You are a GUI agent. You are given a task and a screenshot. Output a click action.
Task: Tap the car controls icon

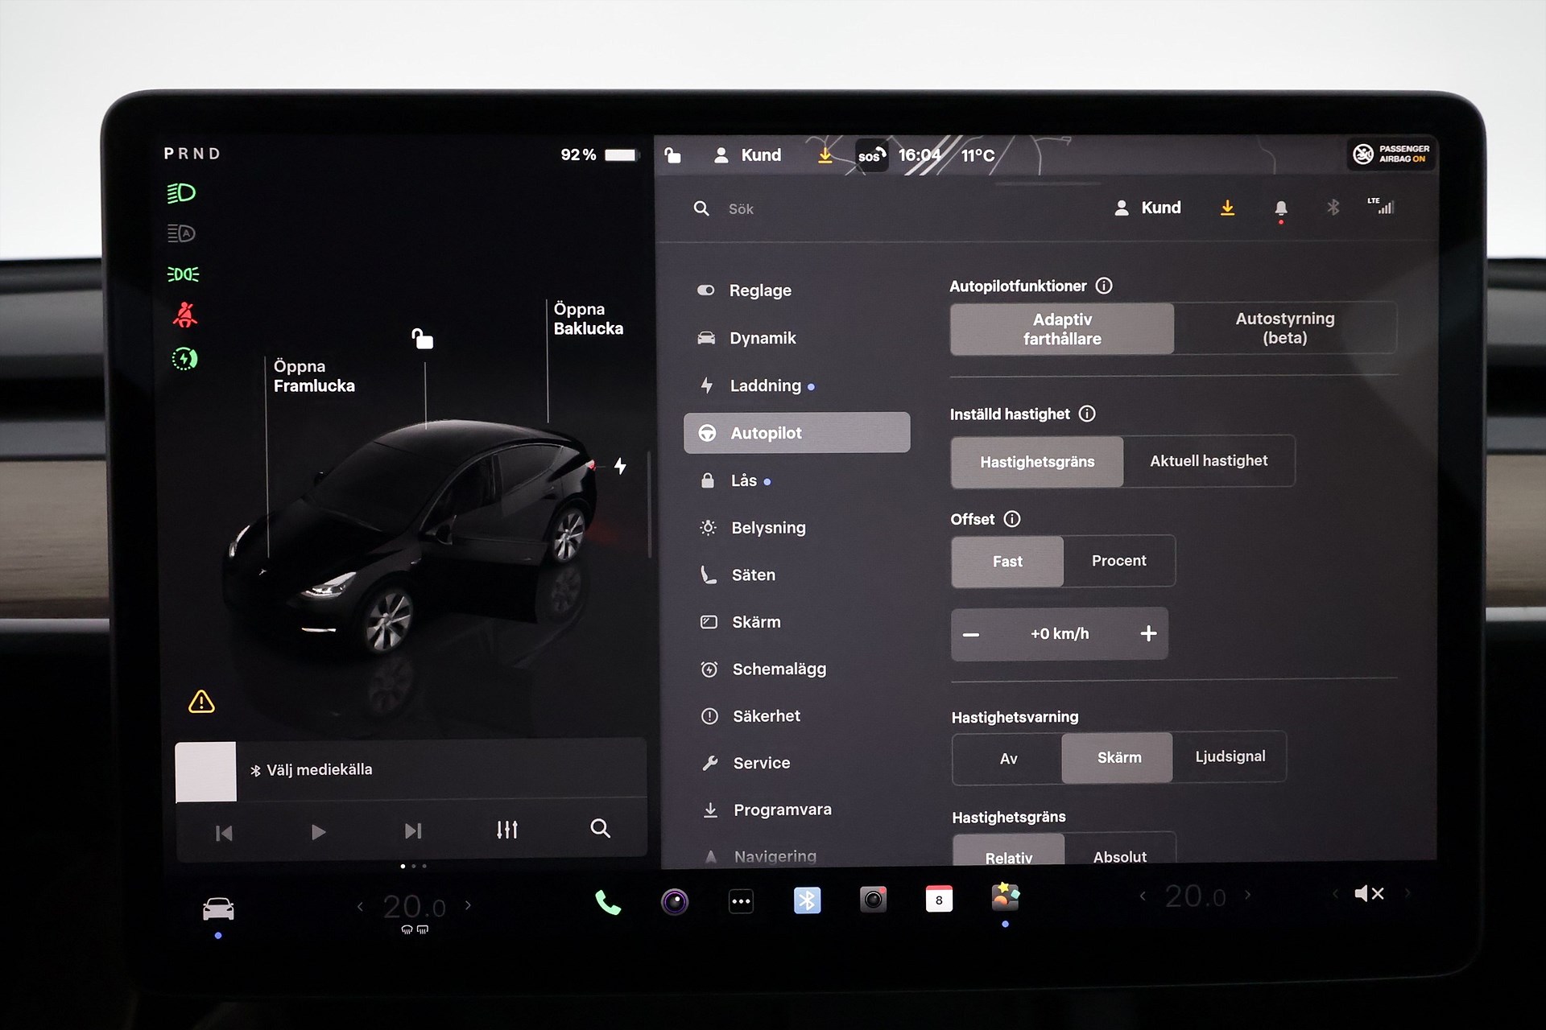pyautogui.click(x=218, y=908)
